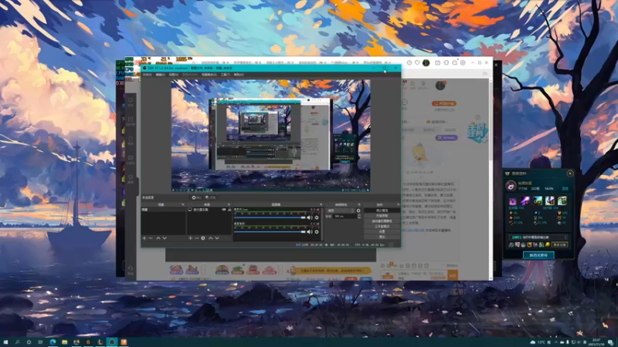Open the Windows Start menu
The height and width of the screenshot is (347, 618).
[5, 342]
